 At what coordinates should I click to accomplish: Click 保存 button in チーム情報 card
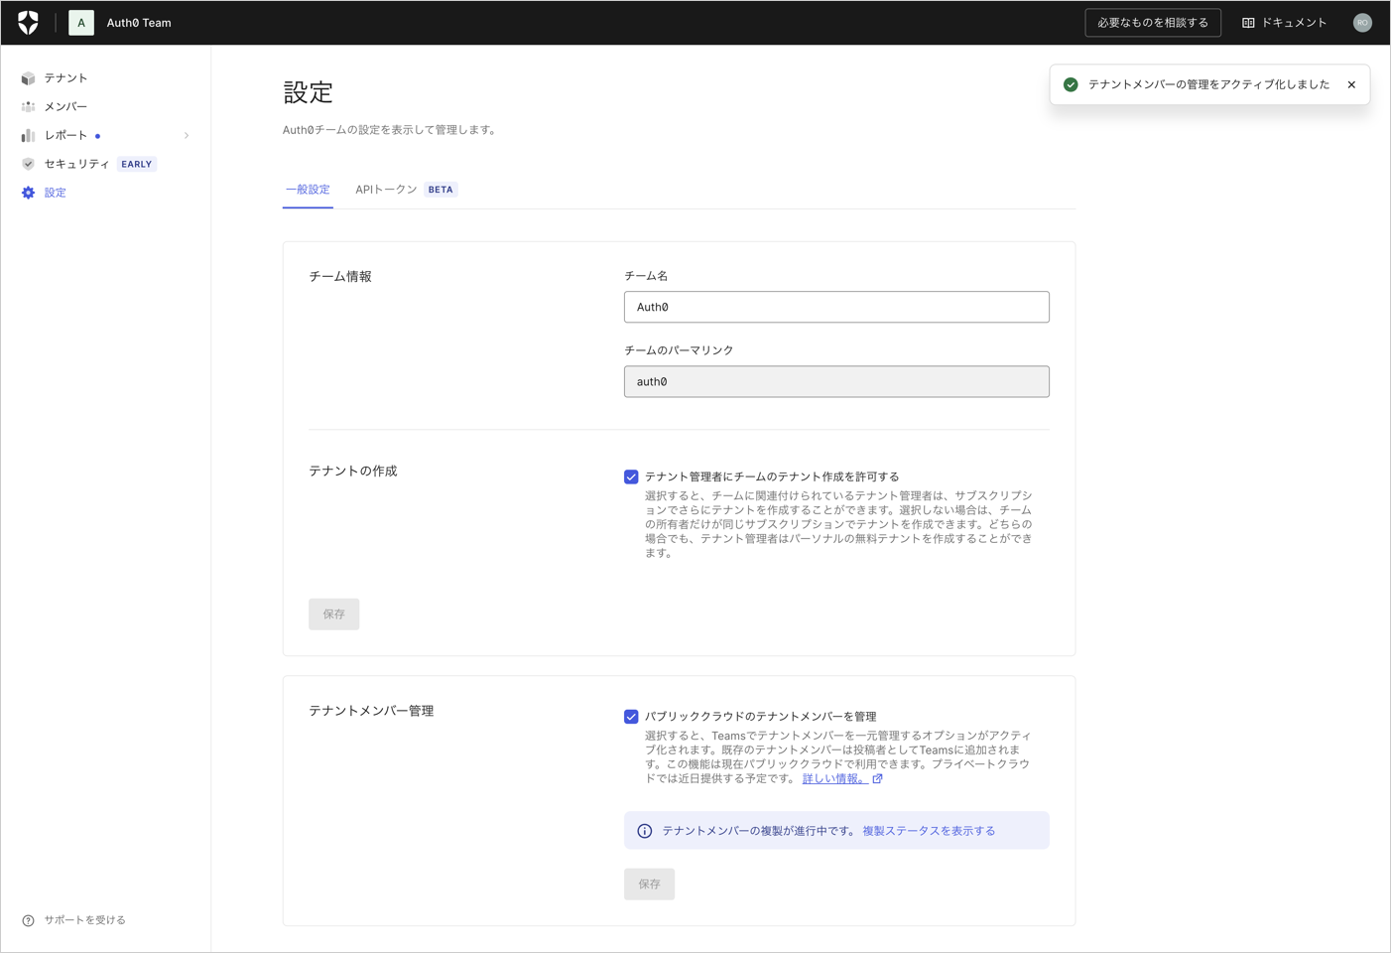(334, 614)
